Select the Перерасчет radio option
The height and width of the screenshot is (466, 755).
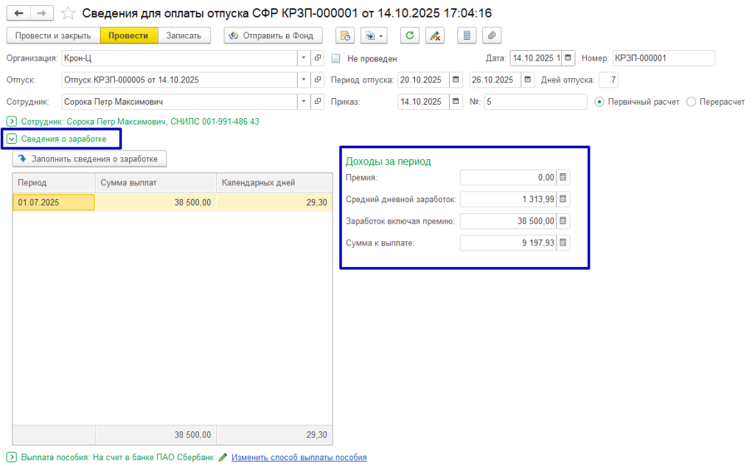pyautogui.click(x=691, y=102)
